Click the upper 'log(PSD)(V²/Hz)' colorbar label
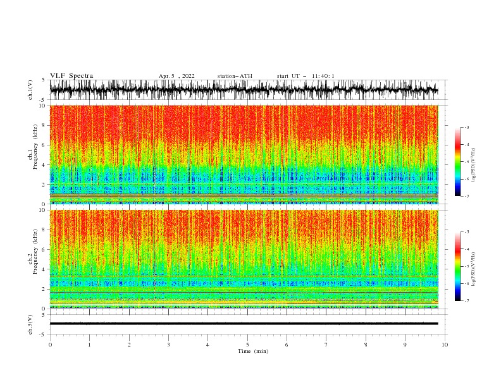 pyautogui.click(x=473, y=165)
